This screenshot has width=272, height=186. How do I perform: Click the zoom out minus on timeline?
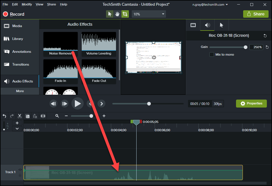[x=66, y=116]
